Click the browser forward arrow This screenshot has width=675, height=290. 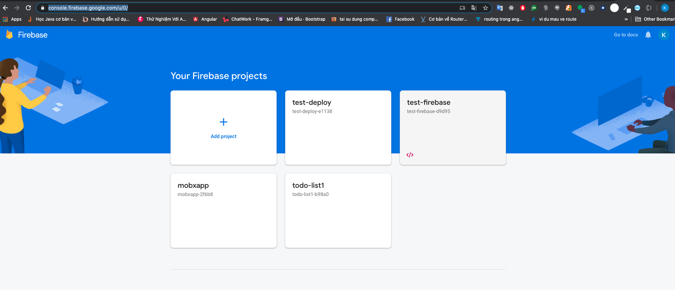point(17,8)
